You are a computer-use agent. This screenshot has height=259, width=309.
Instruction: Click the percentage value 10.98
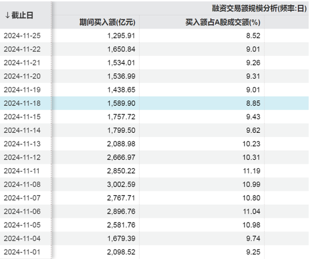252,225
